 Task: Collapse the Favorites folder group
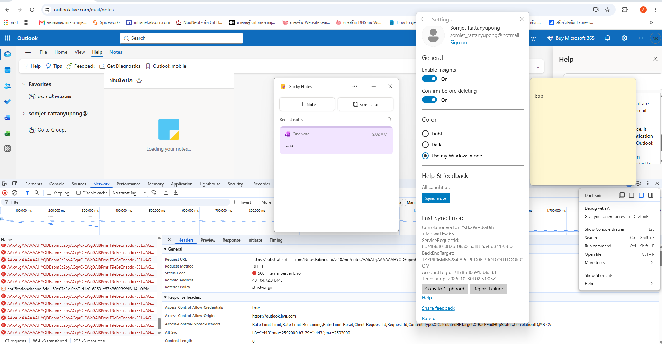tap(24, 84)
